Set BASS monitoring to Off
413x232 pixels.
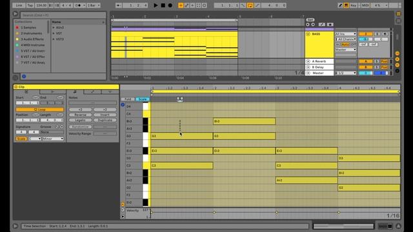point(353,44)
